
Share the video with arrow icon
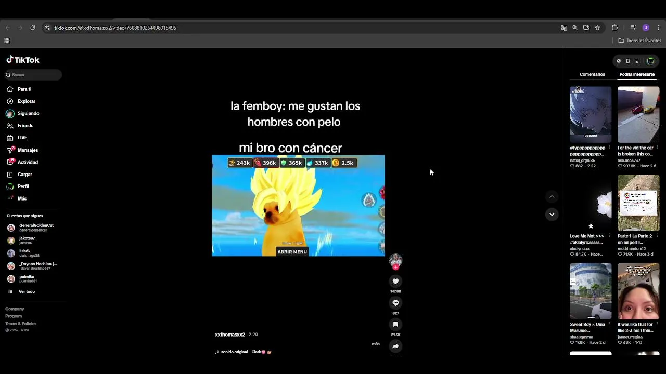tap(395, 346)
